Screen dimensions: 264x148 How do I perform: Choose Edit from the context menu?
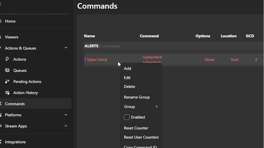tap(127, 78)
